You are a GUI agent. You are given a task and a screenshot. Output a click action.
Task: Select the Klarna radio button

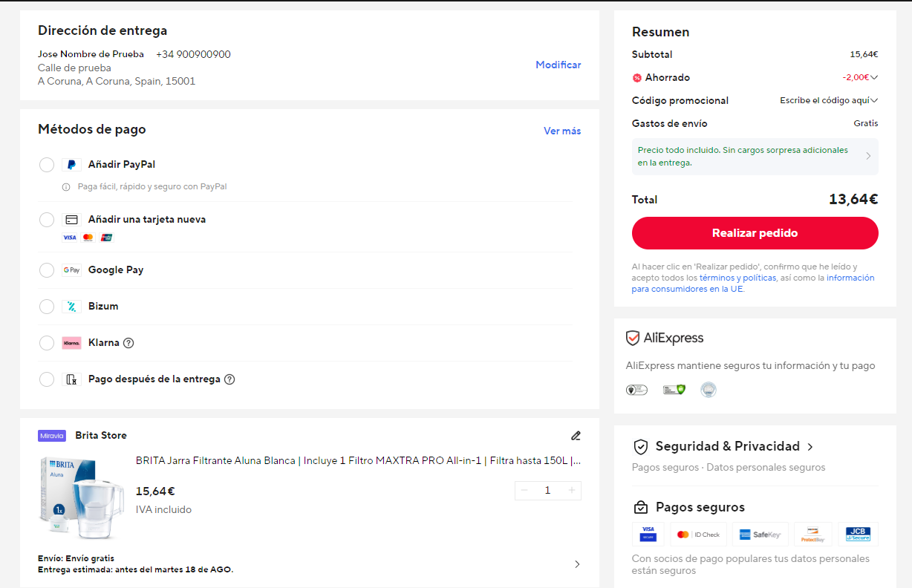tap(47, 343)
